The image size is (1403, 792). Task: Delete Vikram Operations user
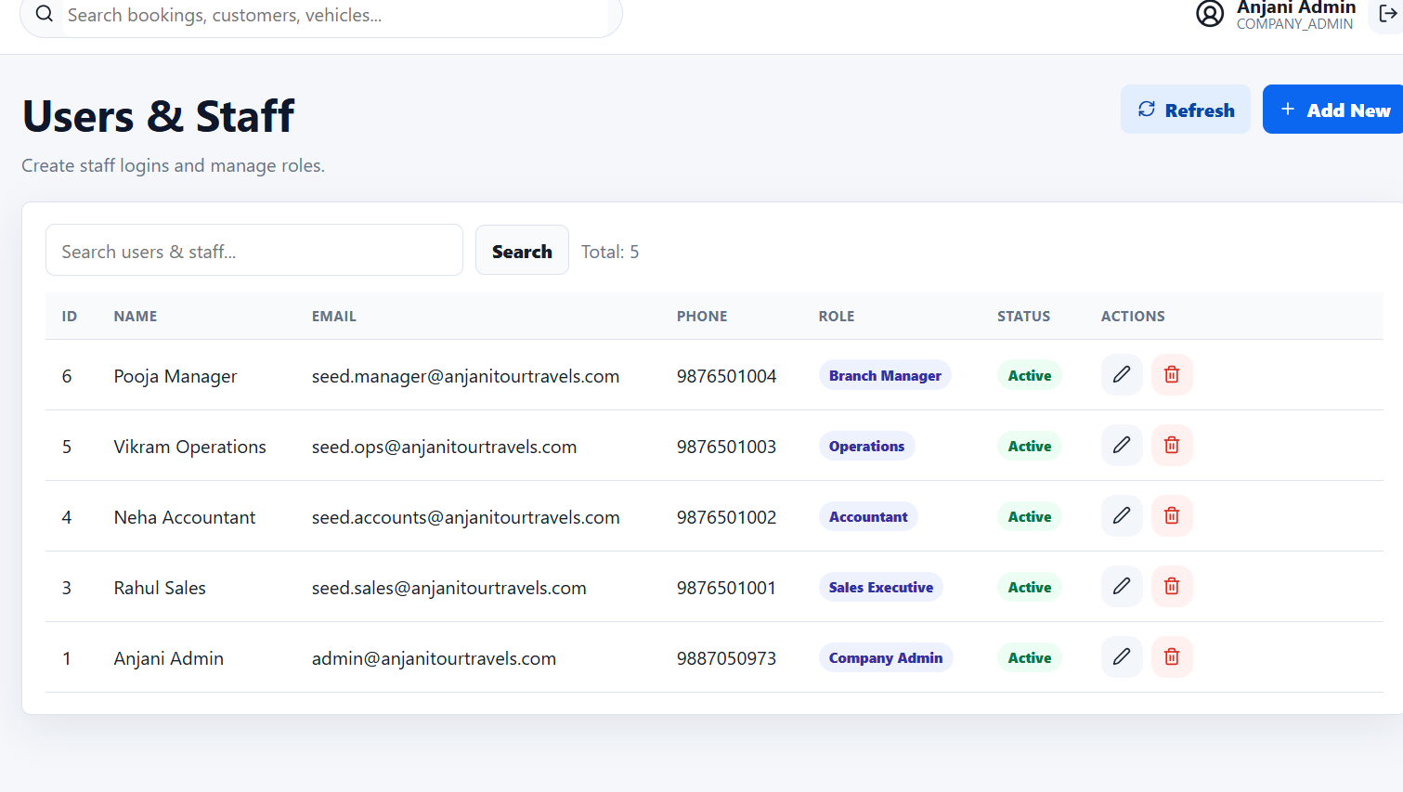pyautogui.click(x=1172, y=446)
